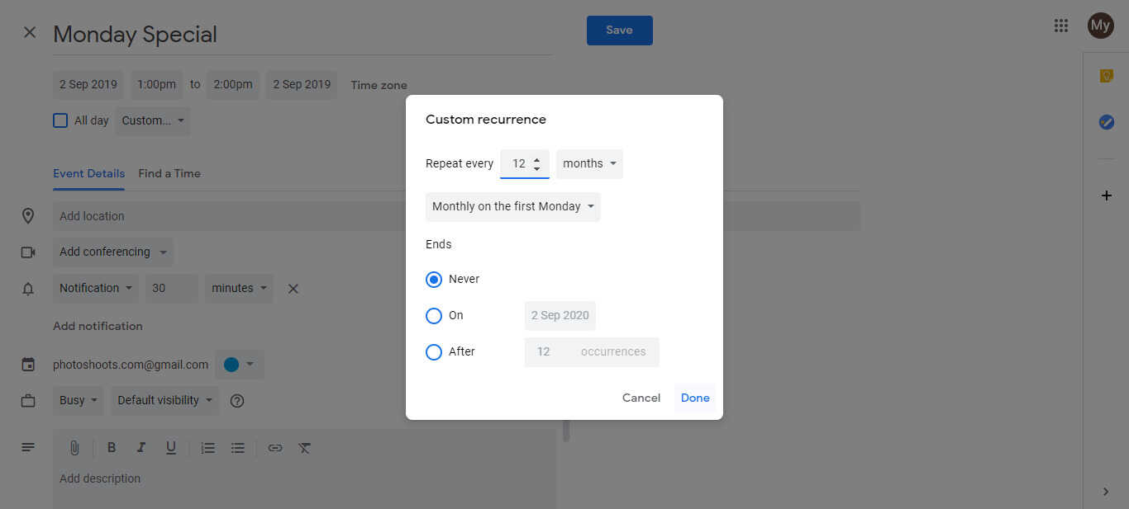This screenshot has height=509, width=1129.
Task: Click the 1:00pm start time
Action: click(x=157, y=85)
